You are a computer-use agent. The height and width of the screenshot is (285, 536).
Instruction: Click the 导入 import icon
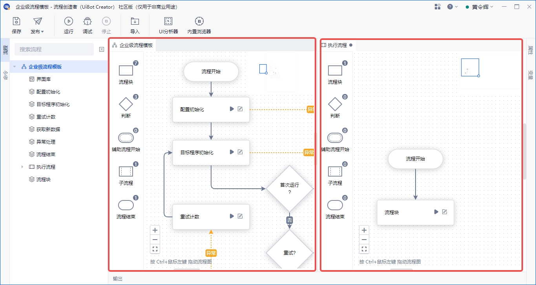135,22
